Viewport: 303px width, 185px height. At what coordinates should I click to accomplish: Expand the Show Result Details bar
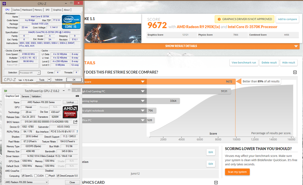tap(192, 46)
